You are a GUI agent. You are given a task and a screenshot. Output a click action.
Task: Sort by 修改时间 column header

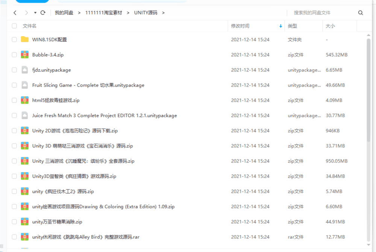(x=240, y=26)
